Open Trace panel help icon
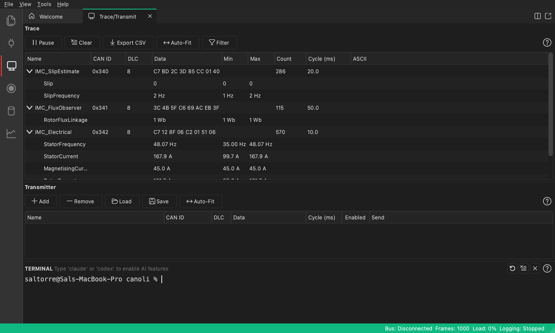Image resolution: width=555 pixels, height=333 pixels. [x=547, y=42]
